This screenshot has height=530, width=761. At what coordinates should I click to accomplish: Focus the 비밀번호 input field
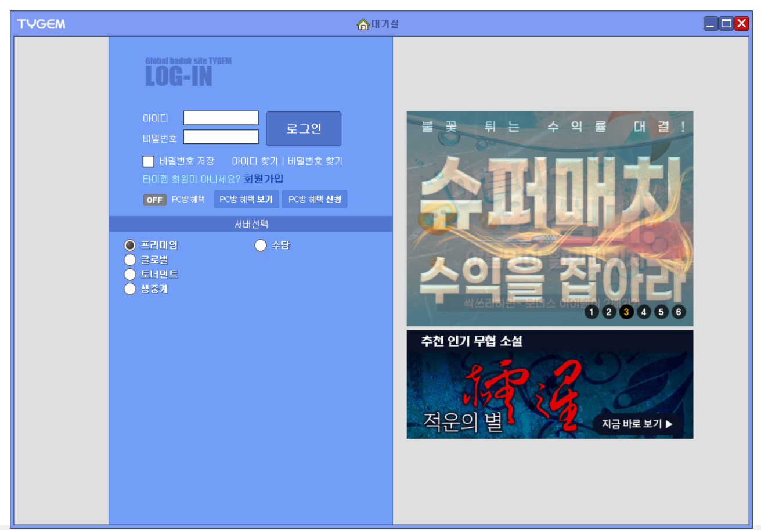pos(221,137)
